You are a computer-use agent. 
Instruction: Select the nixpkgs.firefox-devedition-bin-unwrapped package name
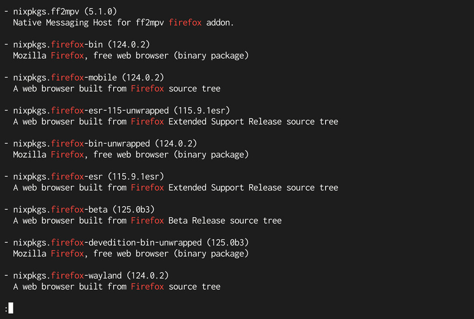[107, 242]
